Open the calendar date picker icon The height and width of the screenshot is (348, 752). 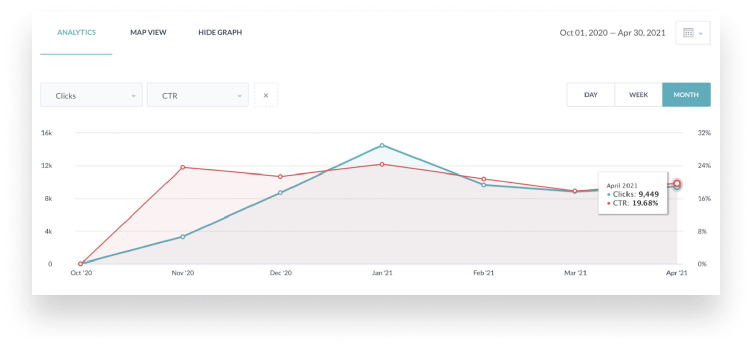(x=688, y=33)
